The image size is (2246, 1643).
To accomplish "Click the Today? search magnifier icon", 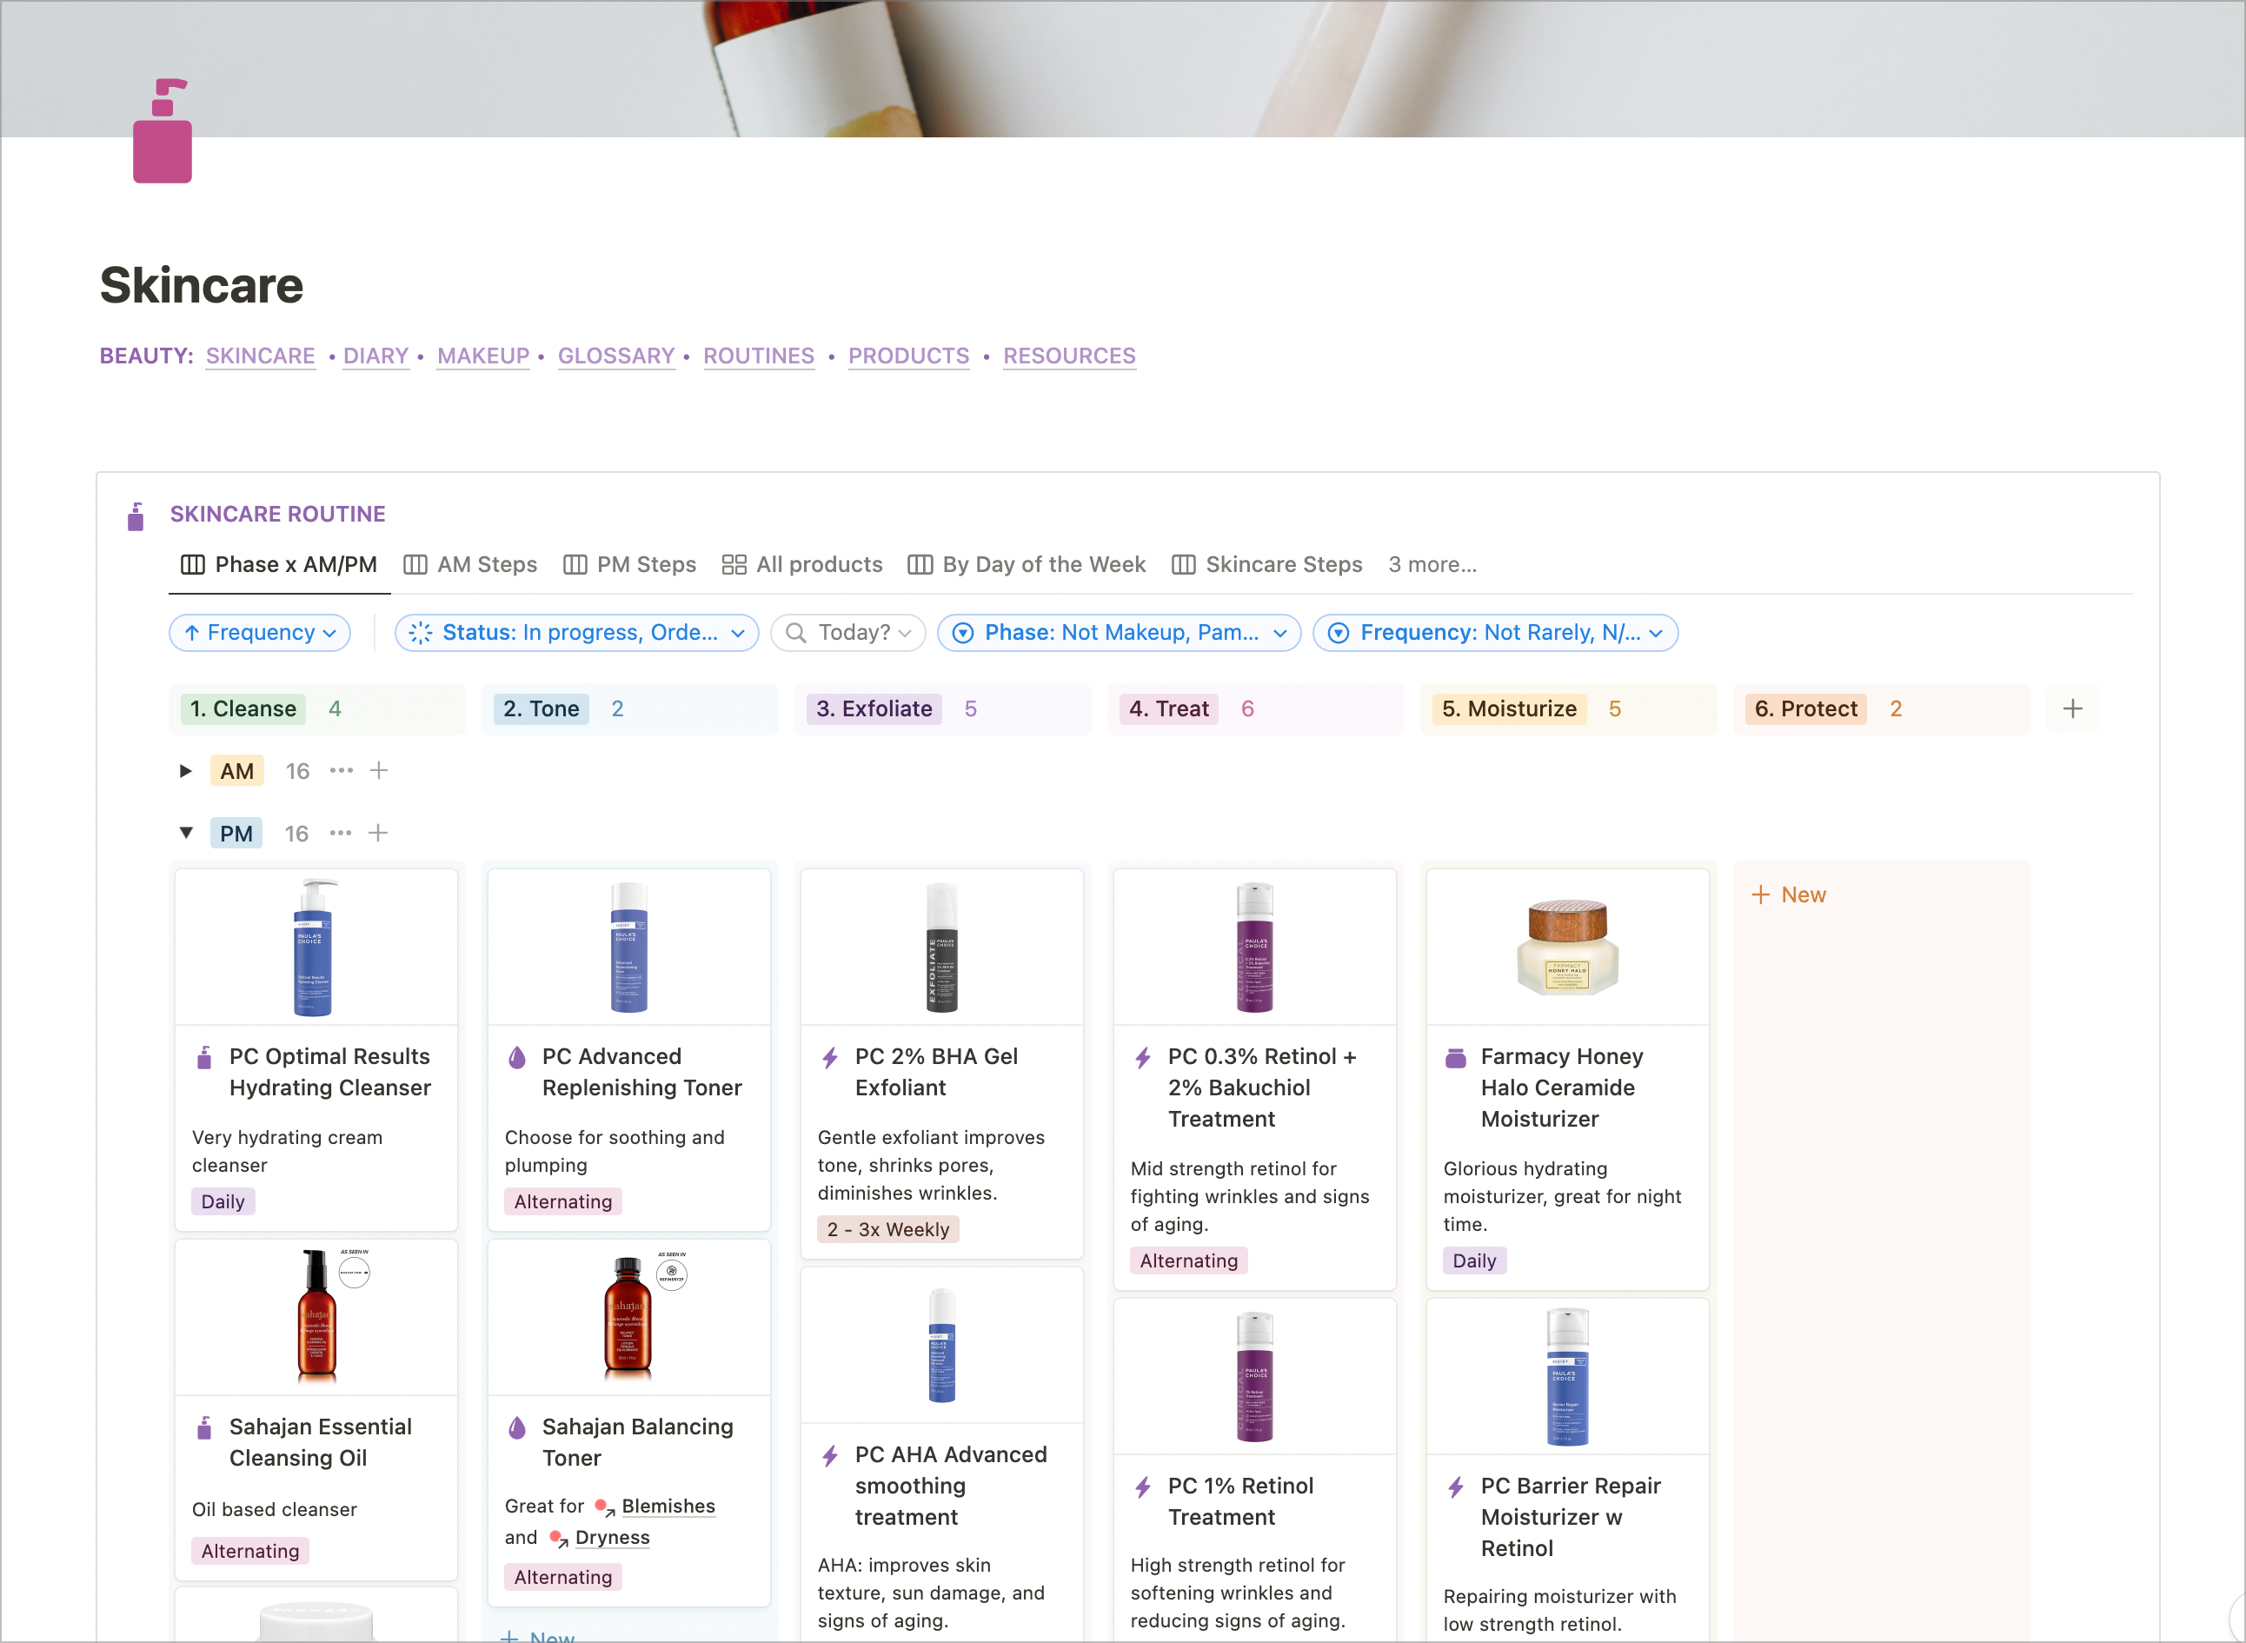I will [x=795, y=634].
